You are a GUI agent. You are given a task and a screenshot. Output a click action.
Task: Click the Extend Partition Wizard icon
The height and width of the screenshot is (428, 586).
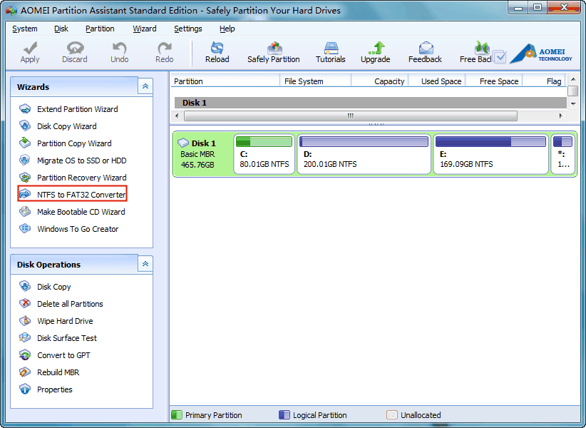(25, 109)
